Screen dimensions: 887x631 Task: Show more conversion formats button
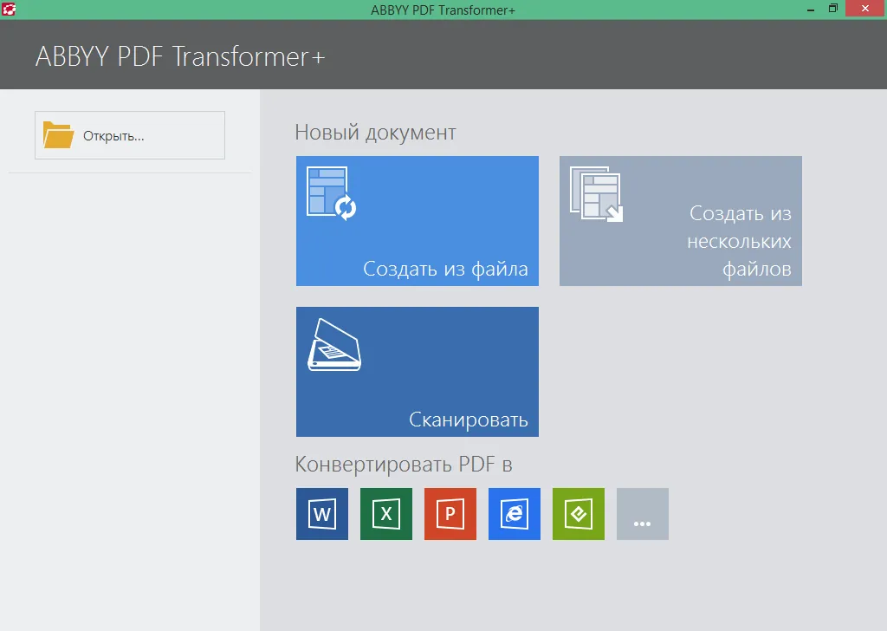tap(643, 514)
